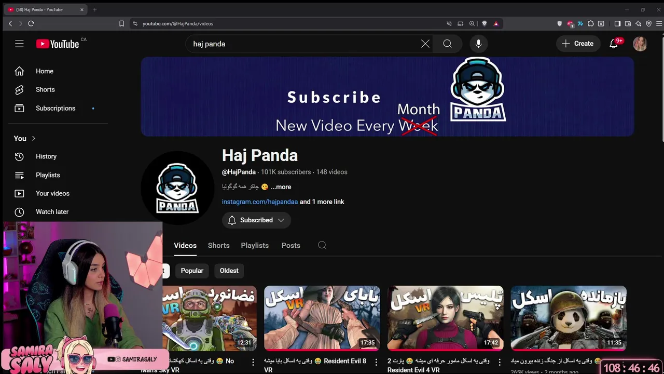Open more options for Resident Evil 8 video
Image resolution: width=664 pixels, height=374 pixels.
377,362
